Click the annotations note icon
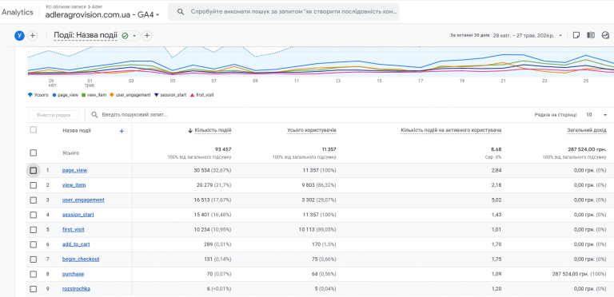614x297 pixels. click(x=576, y=35)
